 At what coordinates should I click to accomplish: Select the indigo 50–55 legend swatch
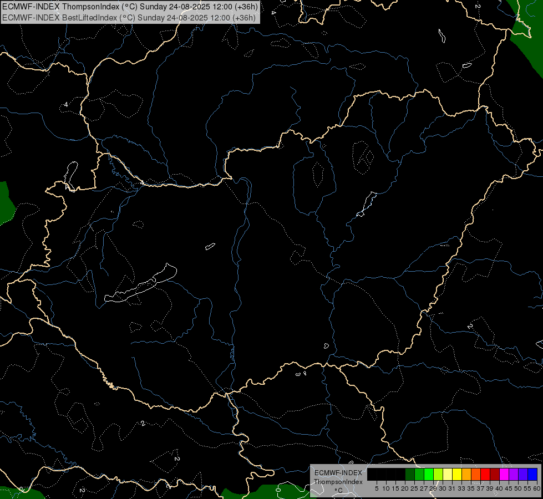523,474
